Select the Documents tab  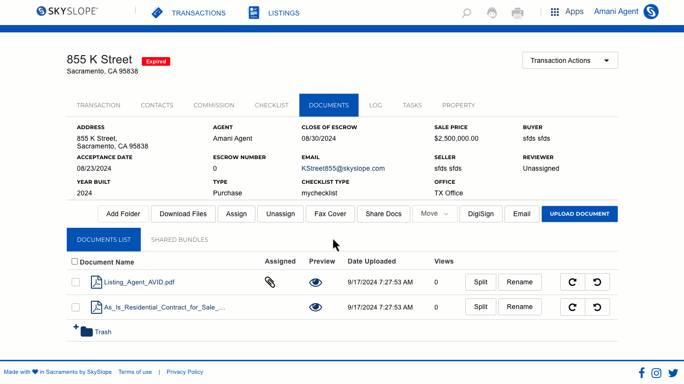[329, 105]
